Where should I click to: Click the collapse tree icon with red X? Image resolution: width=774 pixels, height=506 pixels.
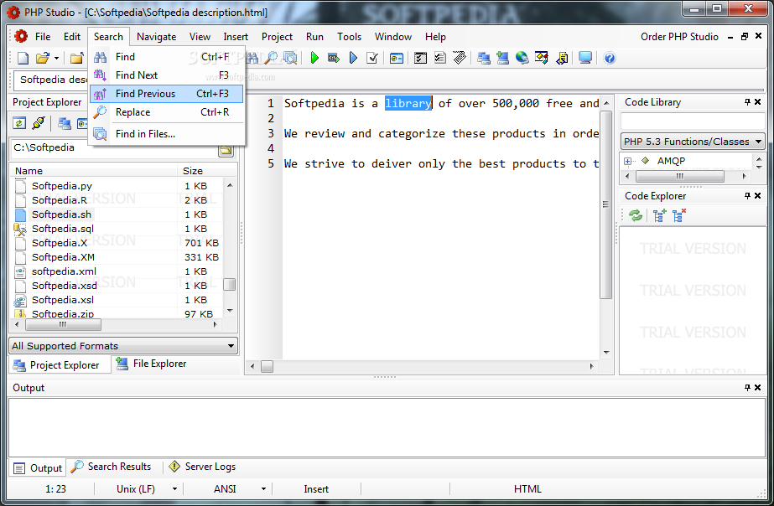(679, 215)
